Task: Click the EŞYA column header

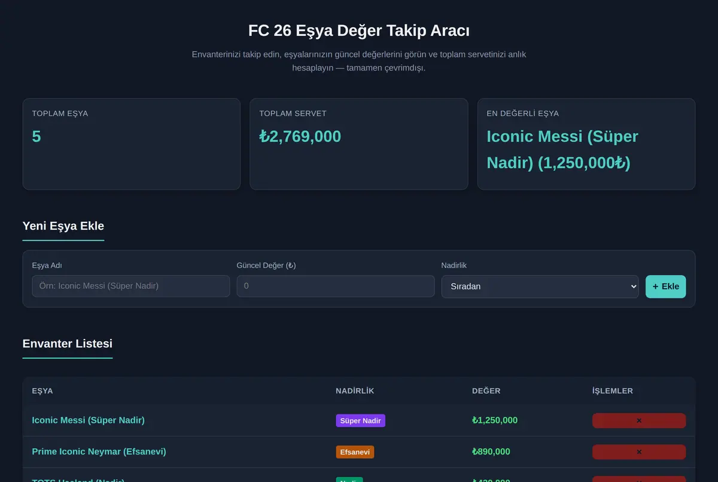Action: (42, 391)
